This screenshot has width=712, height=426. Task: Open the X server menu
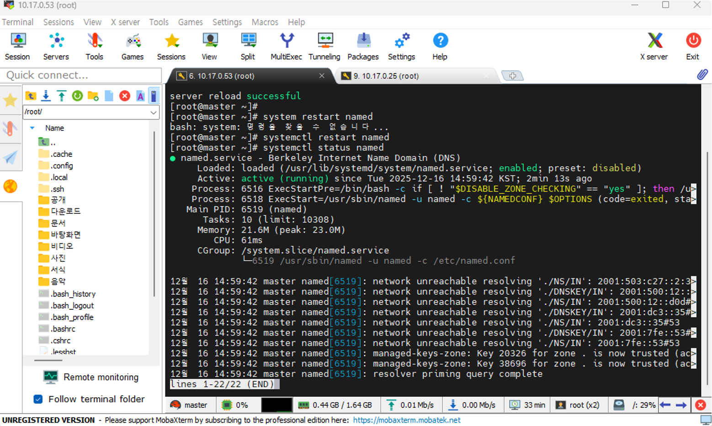pos(125,22)
